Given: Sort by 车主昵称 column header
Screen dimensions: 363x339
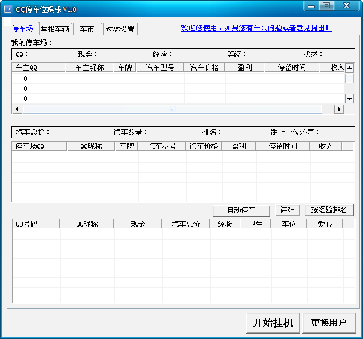Looking at the screenshot, I should click(x=89, y=67).
